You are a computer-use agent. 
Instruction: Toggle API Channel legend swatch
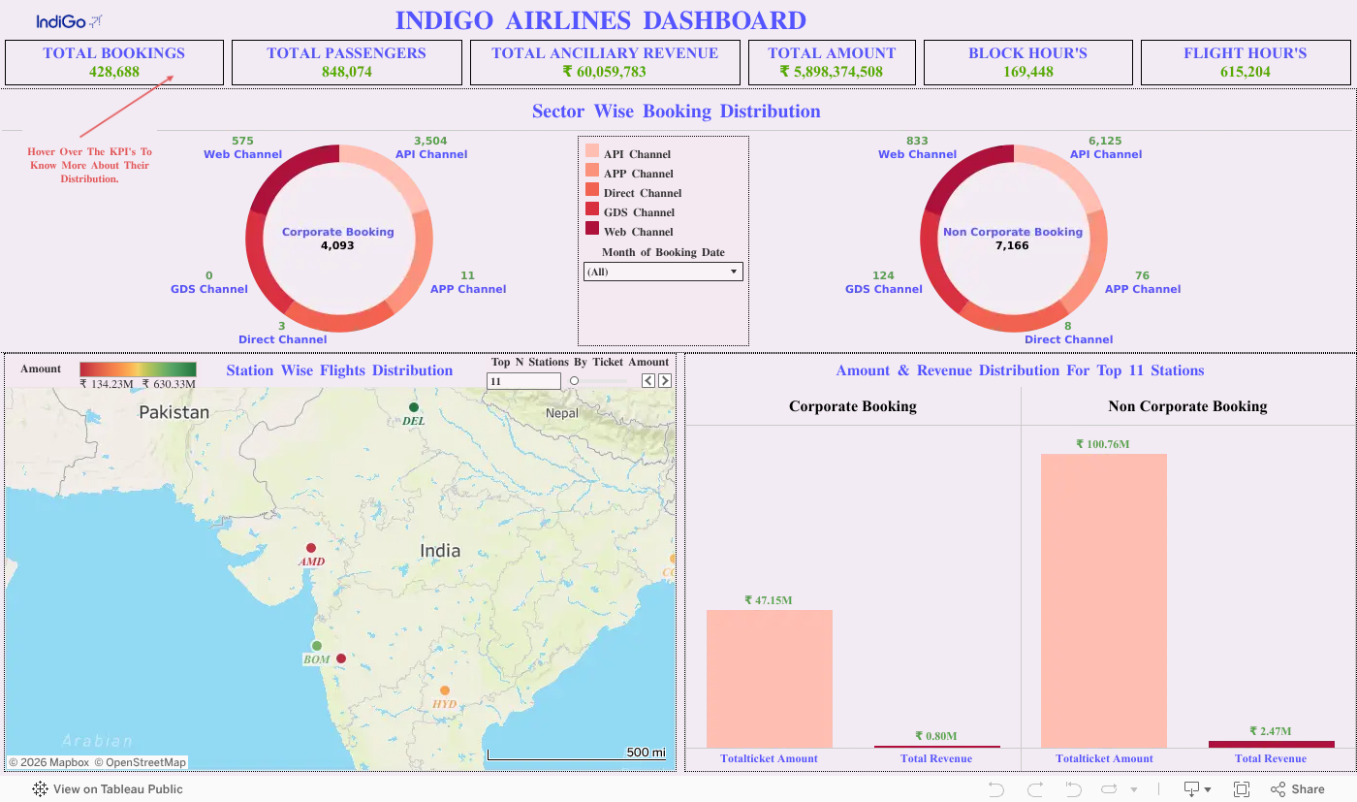click(592, 151)
